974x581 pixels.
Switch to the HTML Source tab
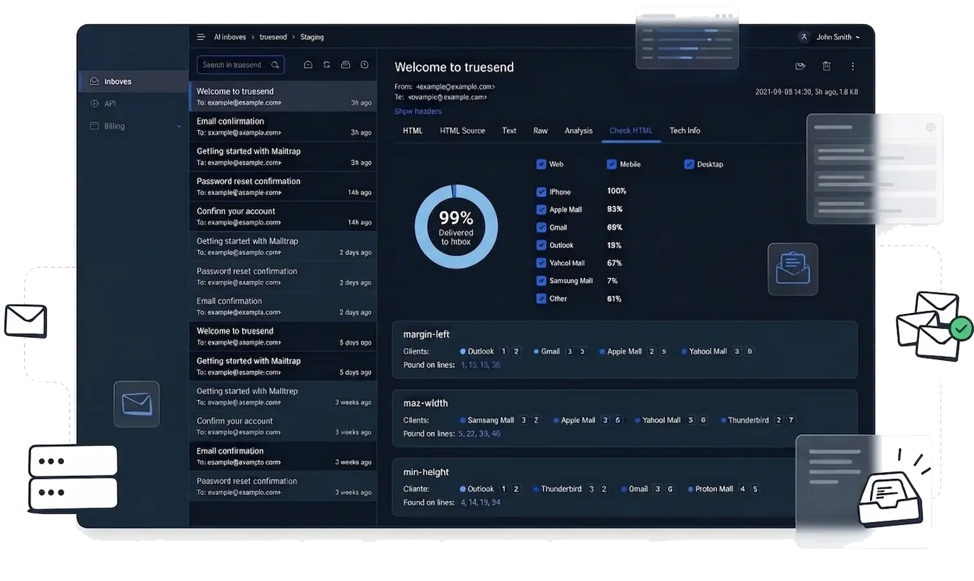click(462, 130)
